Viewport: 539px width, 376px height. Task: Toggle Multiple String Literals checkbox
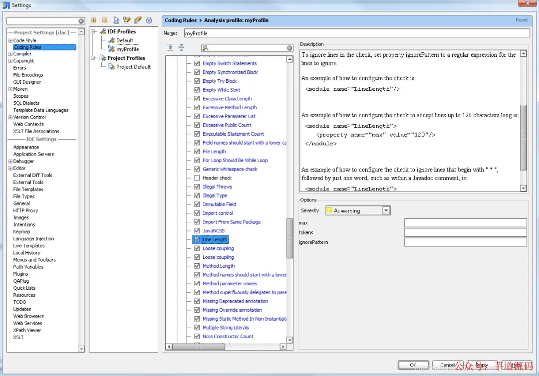click(197, 328)
